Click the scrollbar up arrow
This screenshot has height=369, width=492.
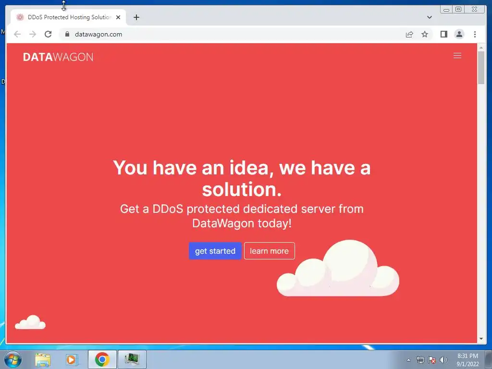pos(481,47)
